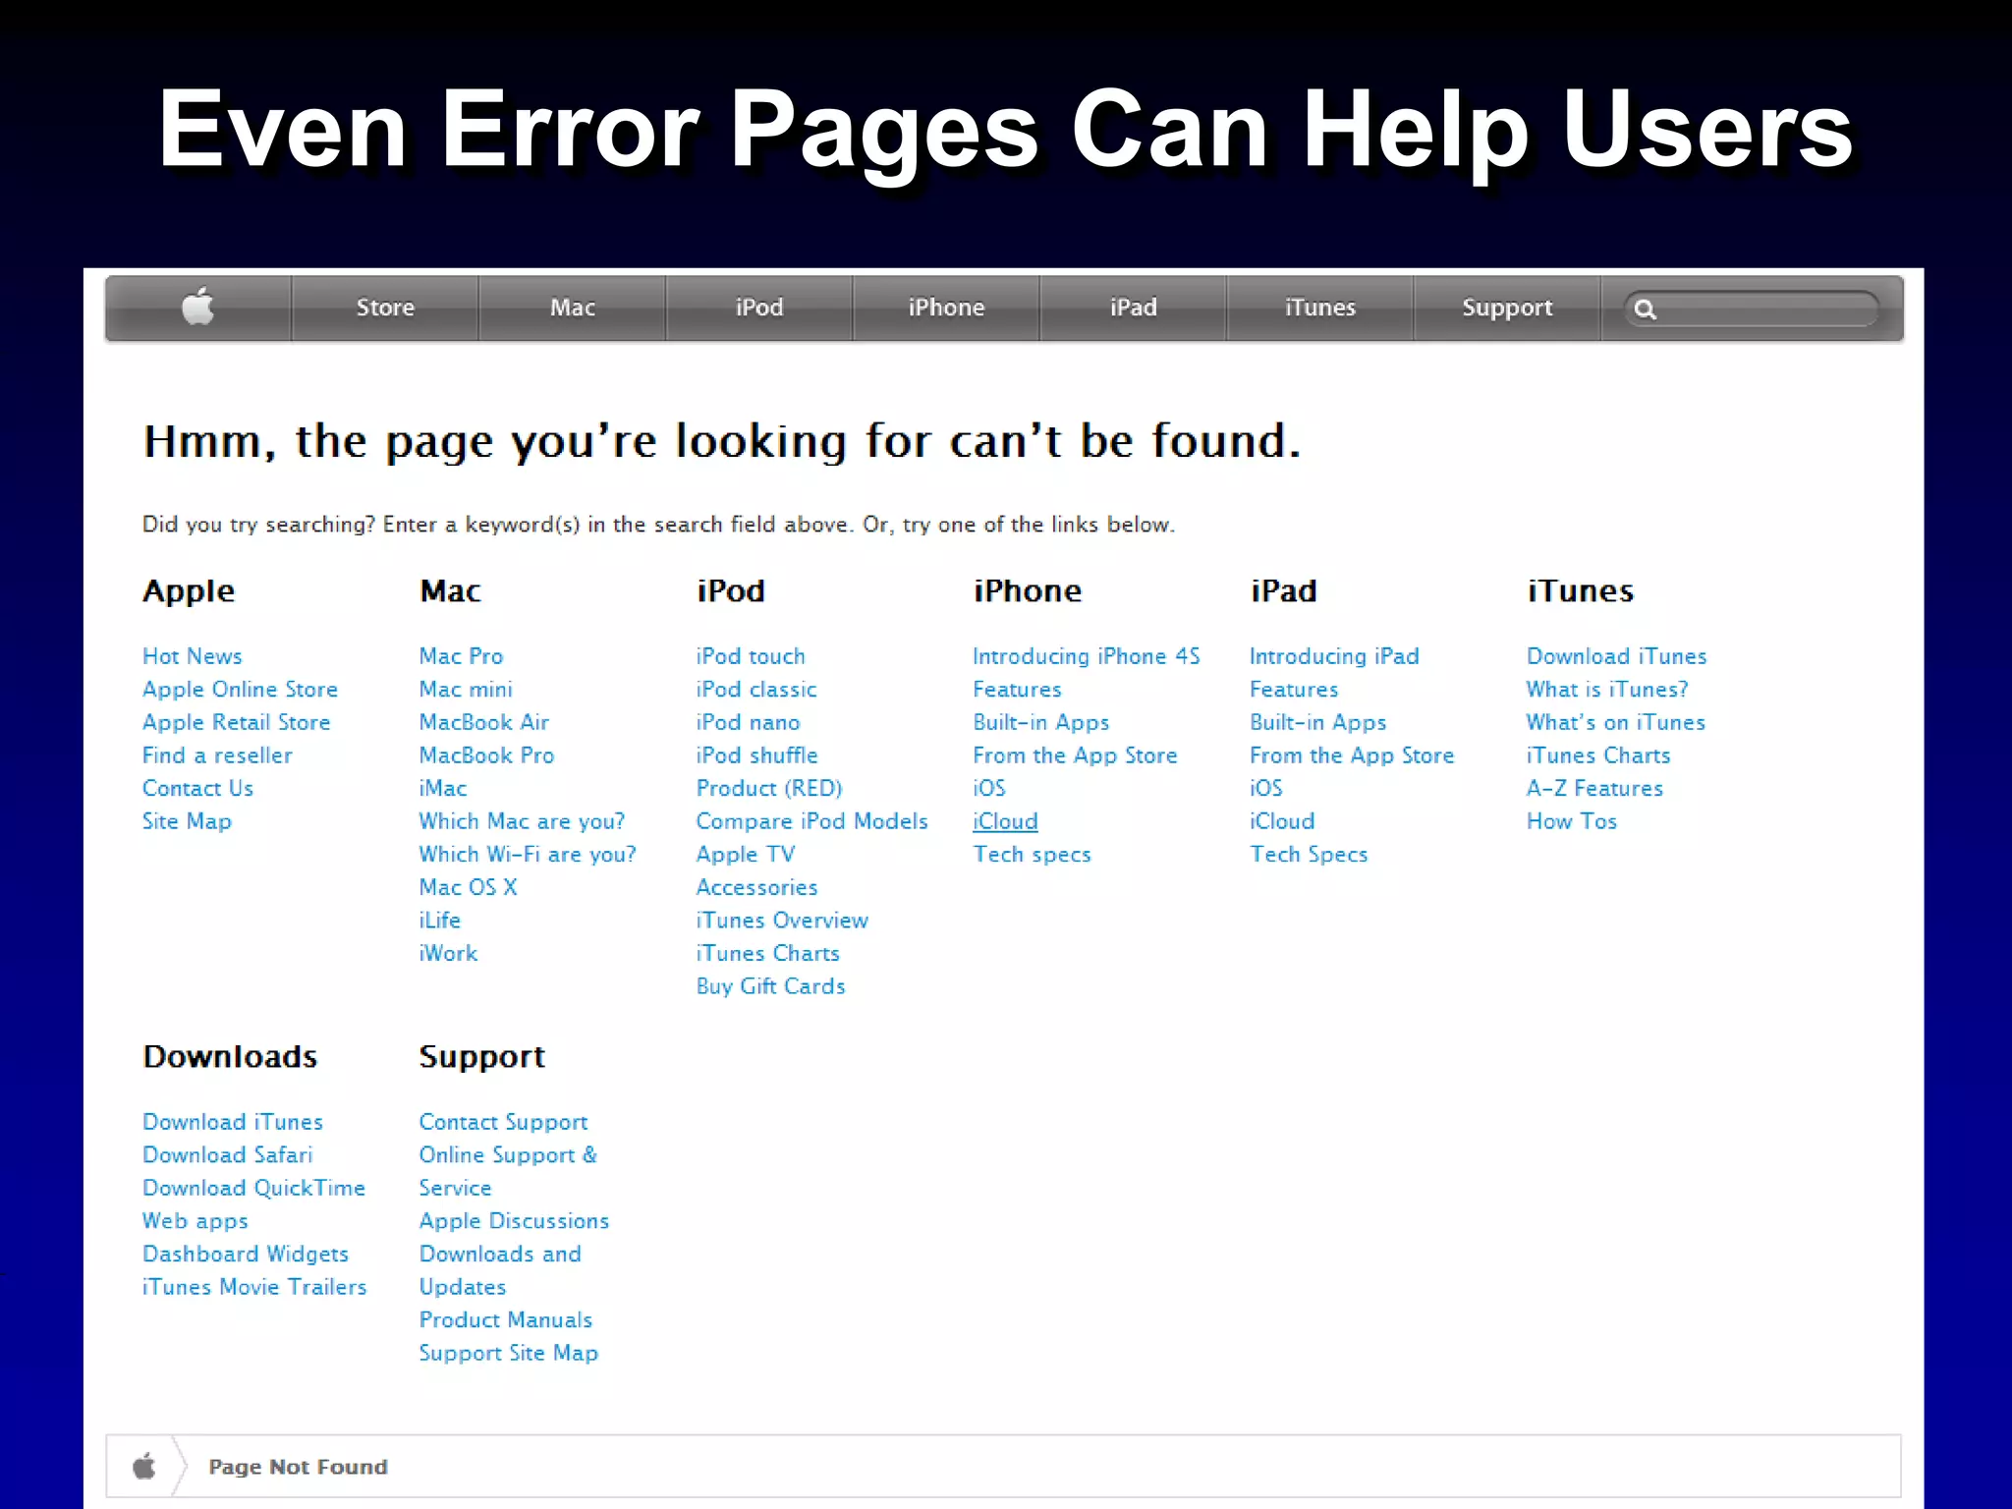Viewport: 2012px width, 1509px height.
Task: Open the Tech Specs link under iPad
Action: pyautogui.click(x=1309, y=855)
